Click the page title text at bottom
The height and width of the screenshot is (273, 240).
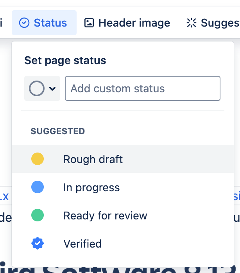[117, 269]
